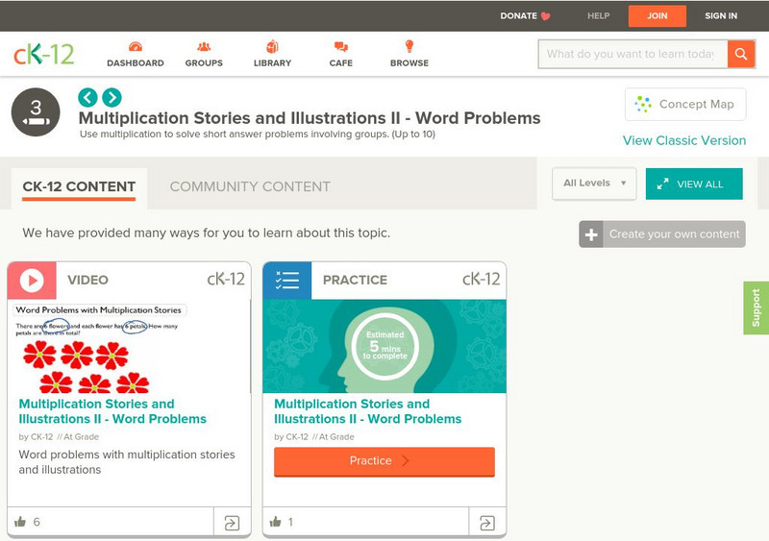Go to previous concept arrow
Viewport: 769px width, 541px height.
tap(87, 97)
